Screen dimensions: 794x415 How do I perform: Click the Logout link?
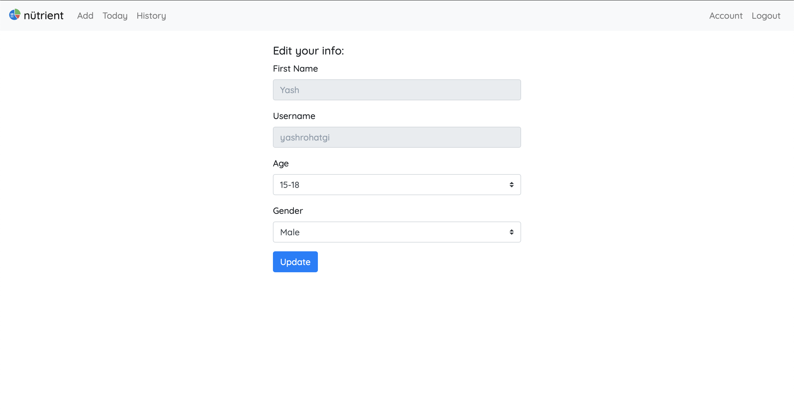pyautogui.click(x=766, y=16)
